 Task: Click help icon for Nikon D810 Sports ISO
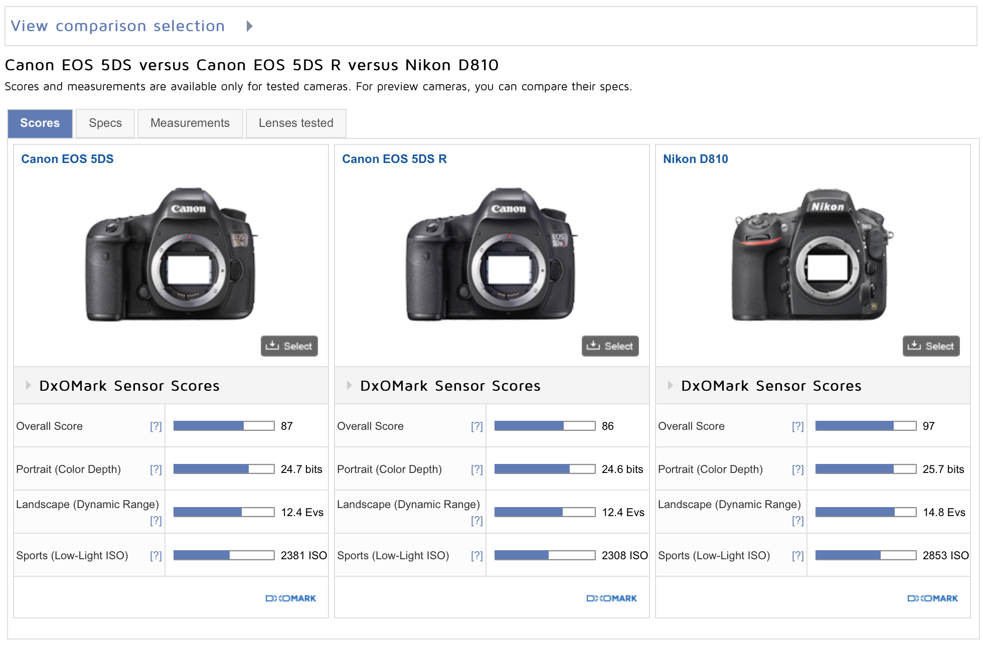click(798, 556)
